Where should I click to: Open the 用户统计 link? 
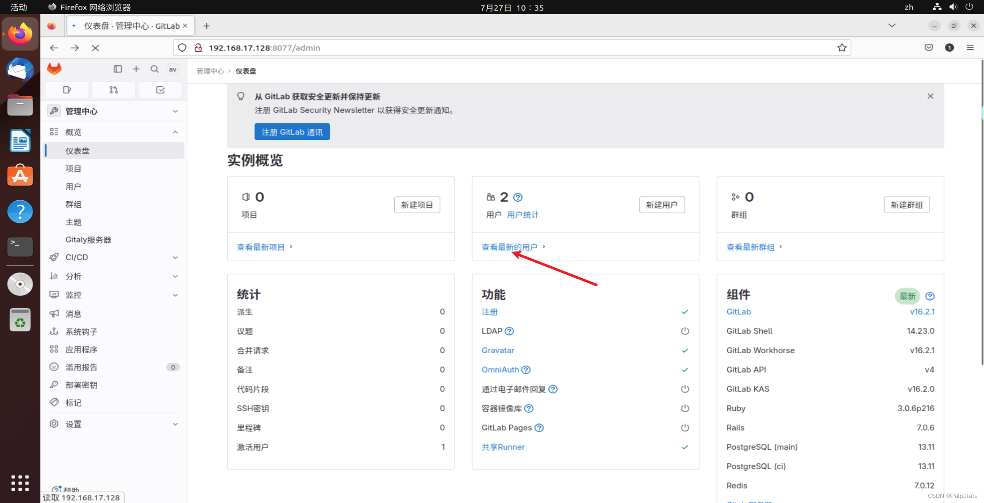[x=523, y=215]
